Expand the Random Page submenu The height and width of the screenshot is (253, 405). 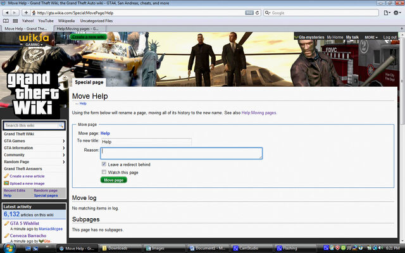[63, 162]
